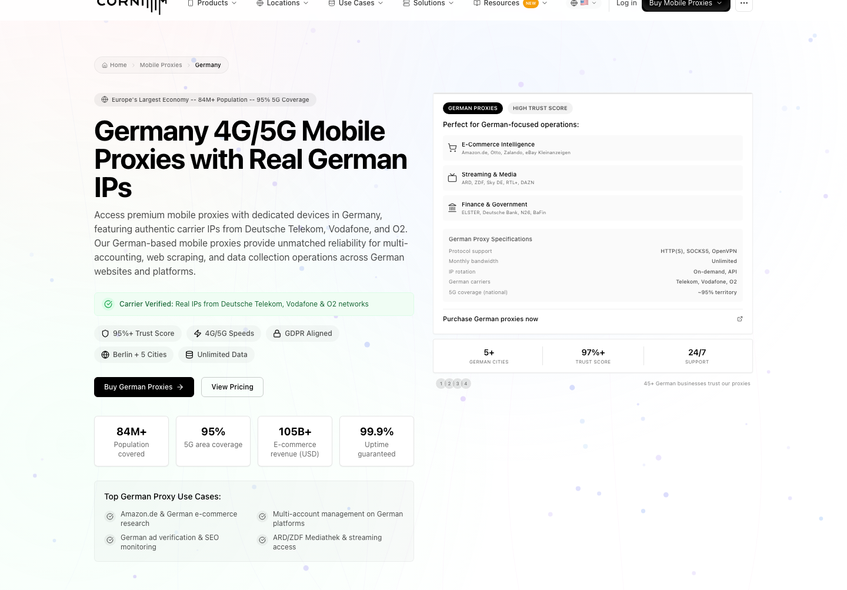Click the globe icon beside Berlin + 5 Cities
The width and height of the screenshot is (847, 590).
(105, 355)
